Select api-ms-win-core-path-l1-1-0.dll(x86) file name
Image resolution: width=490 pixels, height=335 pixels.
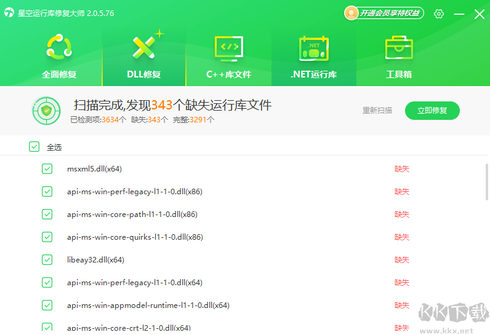pyautogui.click(x=132, y=215)
